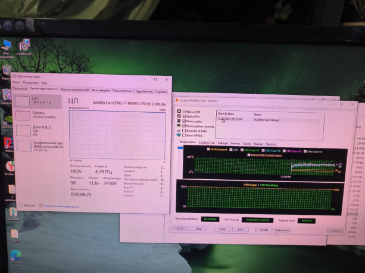Enable Stress GPU(s) checkbox
The image size is (365, 273).
coord(183,135)
